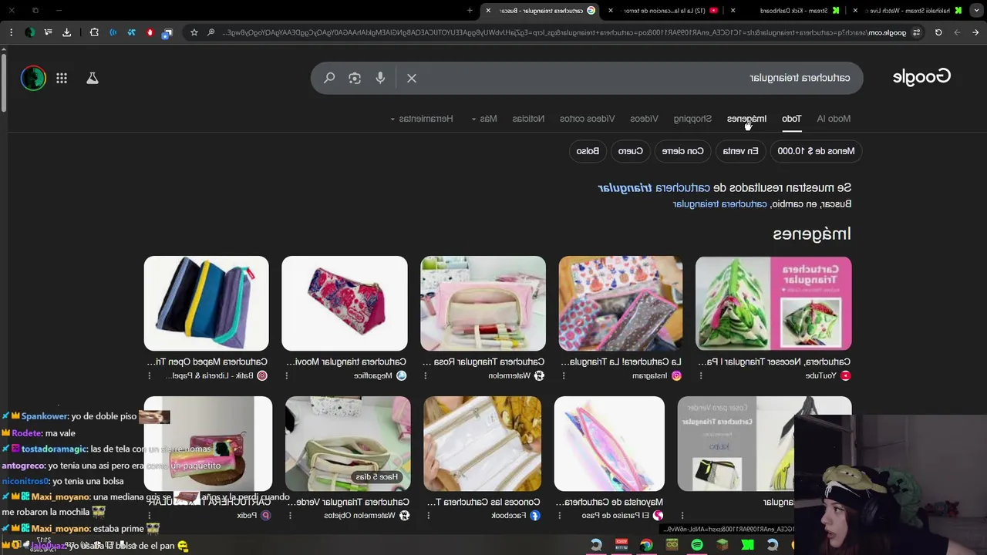Apply the Con cierre filter chip
987x555 pixels.
(x=683, y=151)
